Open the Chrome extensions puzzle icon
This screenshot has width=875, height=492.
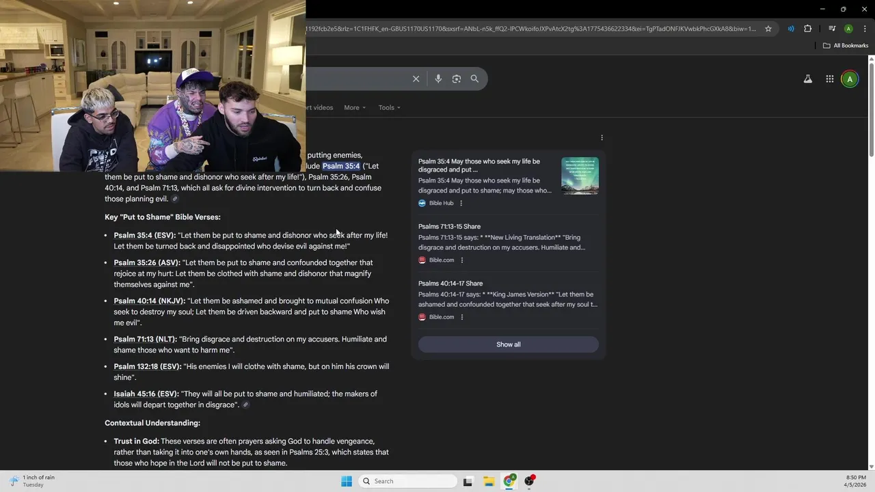808,29
